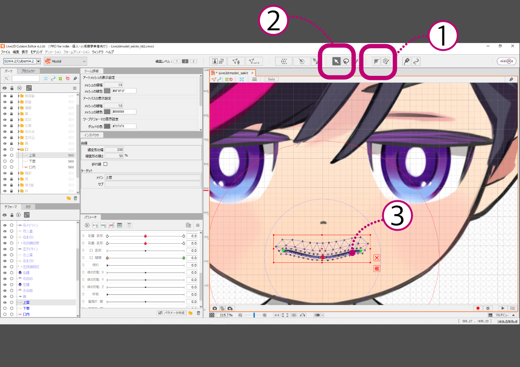The width and height of the screenshot is (520, 367).
Task: Activate the deform path tool icon
Action: coord(377,61)
